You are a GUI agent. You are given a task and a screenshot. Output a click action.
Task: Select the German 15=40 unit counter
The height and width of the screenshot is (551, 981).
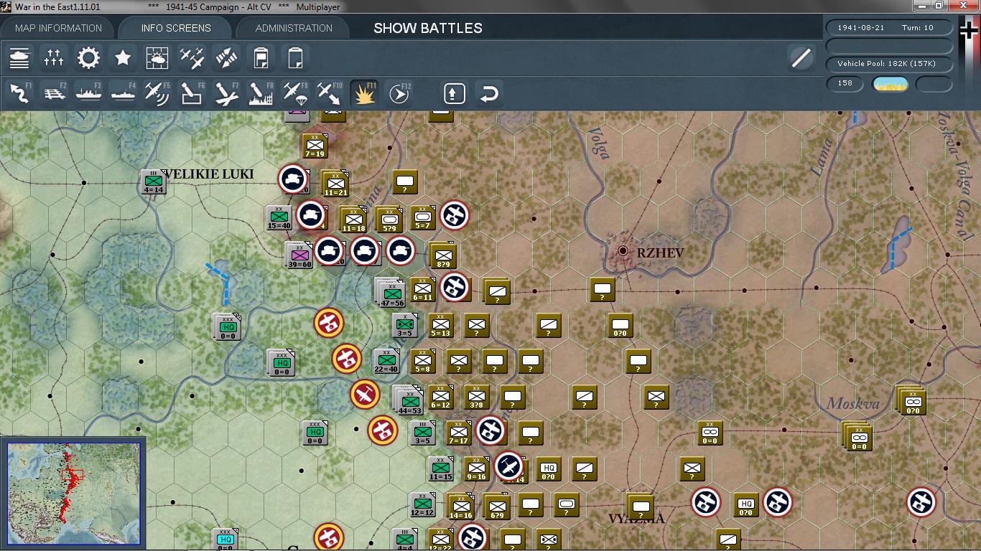click(x=279, y=218)
